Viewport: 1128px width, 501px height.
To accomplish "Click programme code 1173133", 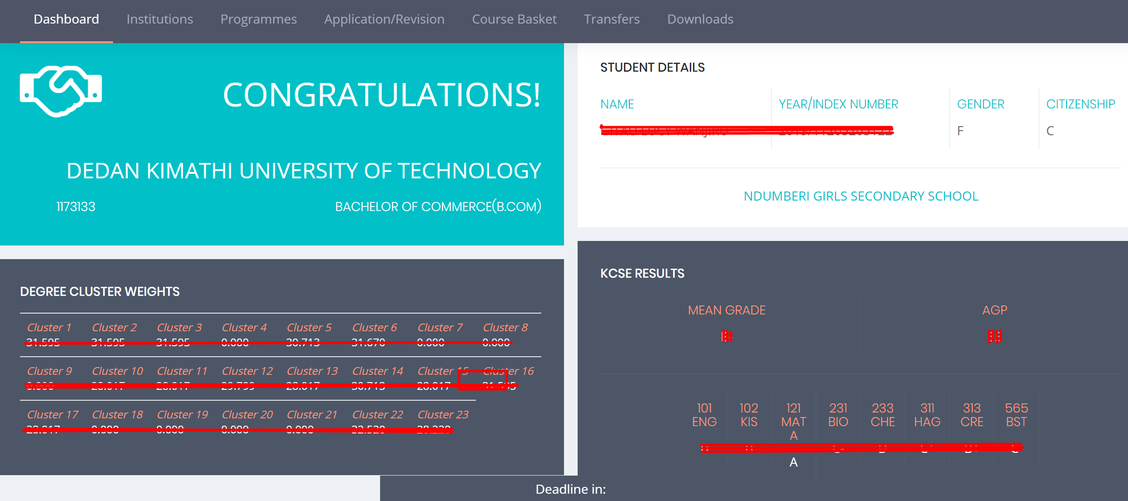I will click(76, 207).
